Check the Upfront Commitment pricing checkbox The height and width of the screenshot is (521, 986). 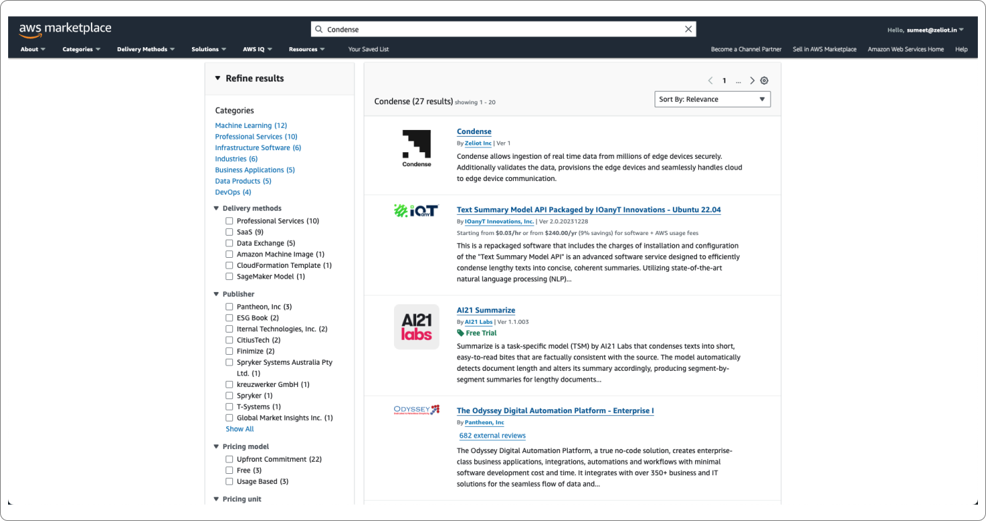tap(230, 459)
